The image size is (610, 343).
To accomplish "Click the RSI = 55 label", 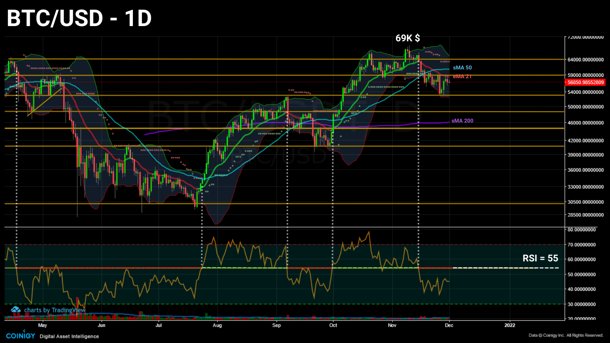I will coord(540,259).
